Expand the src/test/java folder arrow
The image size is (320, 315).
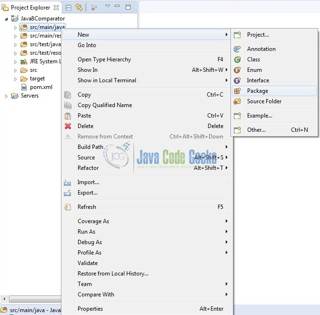[x=15, y=45]
